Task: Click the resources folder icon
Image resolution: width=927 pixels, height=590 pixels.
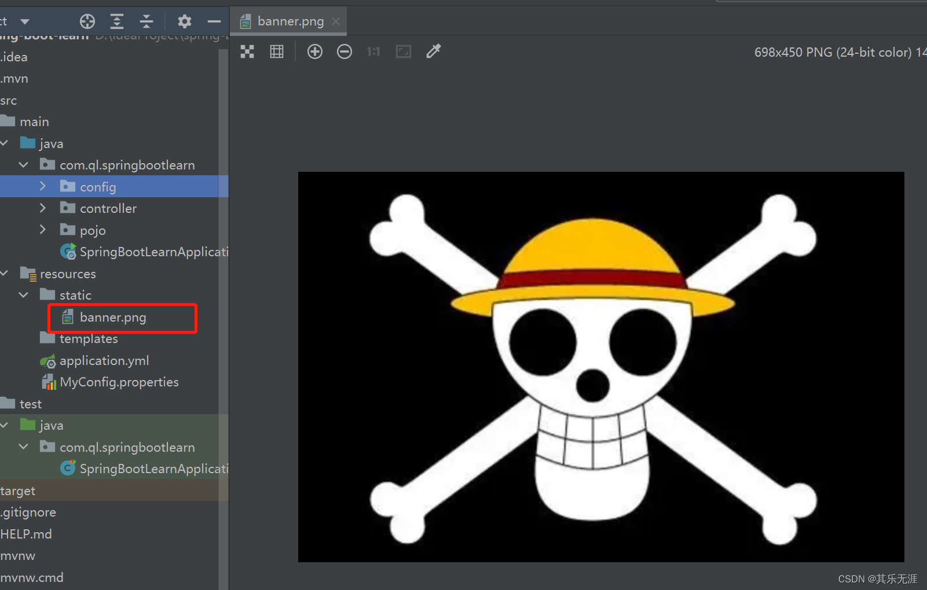Action: point(28,274)
